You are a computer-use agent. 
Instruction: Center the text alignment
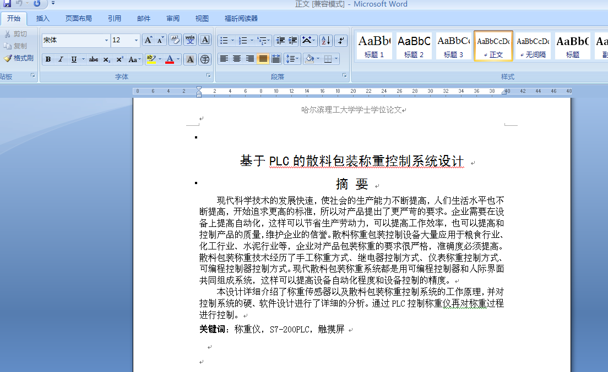coord(236,59)
